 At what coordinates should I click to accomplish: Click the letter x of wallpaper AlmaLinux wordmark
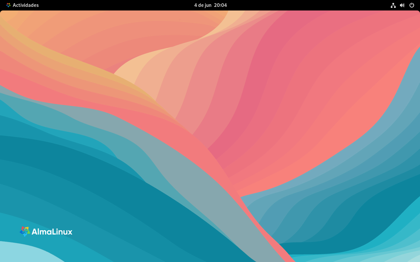(70, 232)
